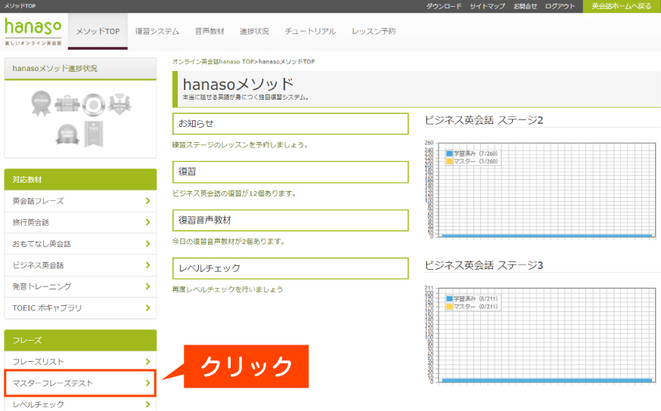The image size is (661, 411).
Task: Click yellow マスター (3/260) legend swatch
Action: pyautogui.click(x=449, y=161)
